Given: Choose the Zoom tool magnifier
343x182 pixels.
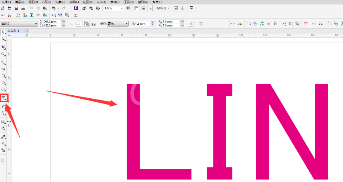Looking at the screenshot, I should (3, 54).
